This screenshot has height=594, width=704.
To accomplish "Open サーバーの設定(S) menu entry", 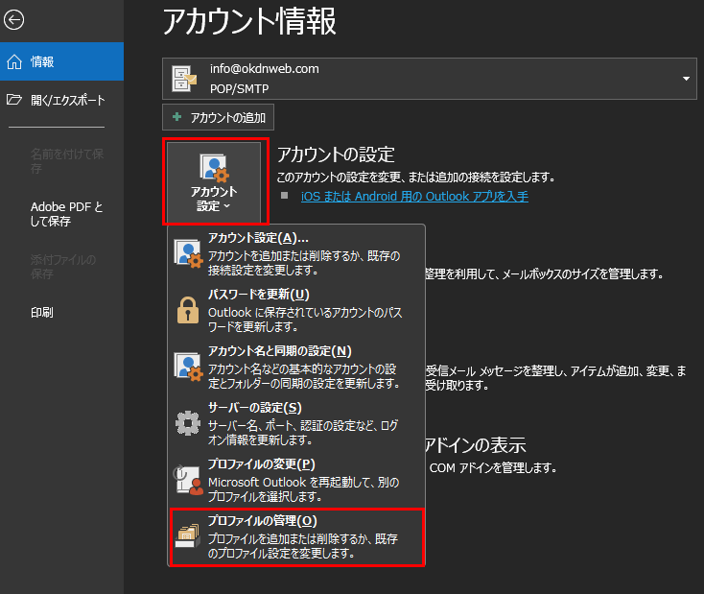I will [x=297, y=423].
